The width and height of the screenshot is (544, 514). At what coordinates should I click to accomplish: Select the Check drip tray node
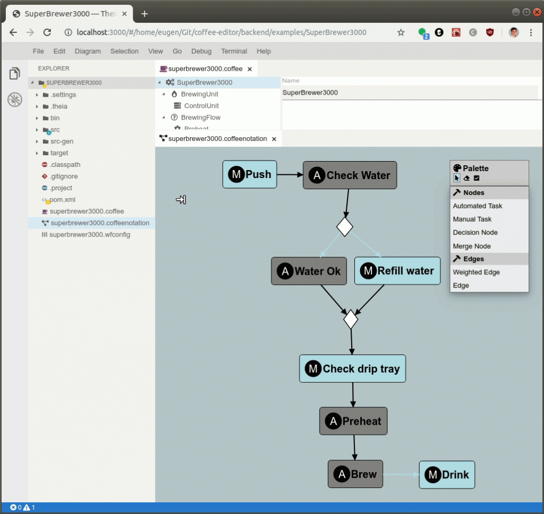click(x=352, y=368)
